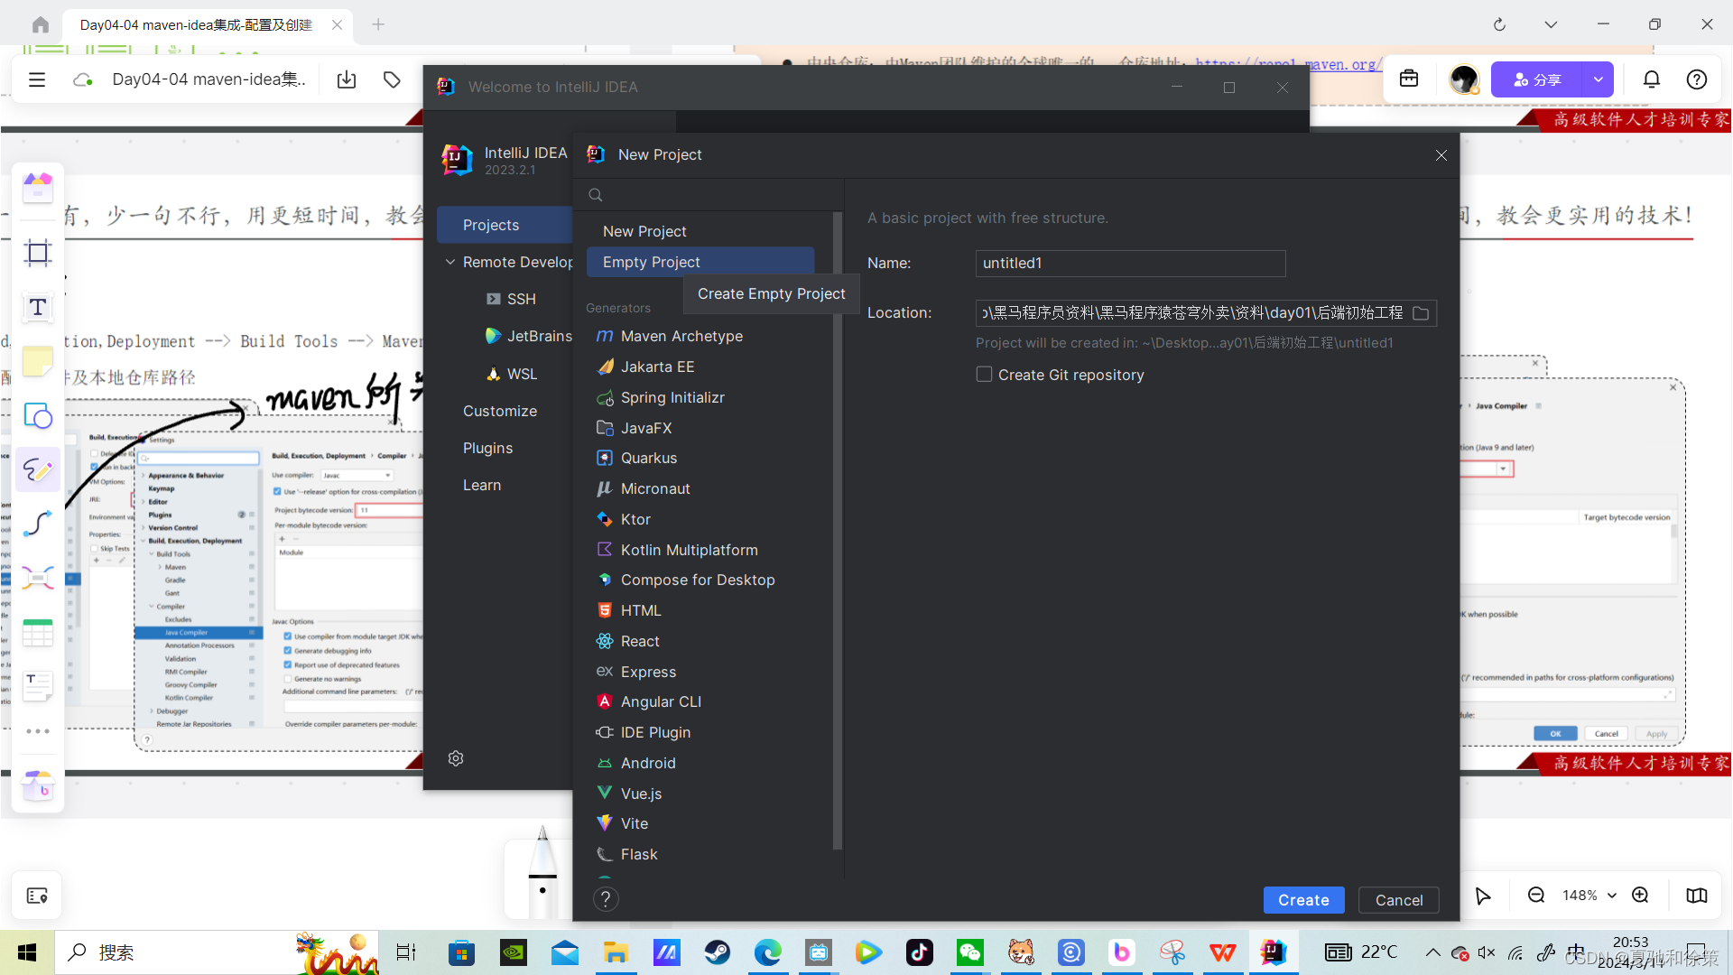Zoom out the document
This screenshot has height=975, width=1733.
1536,896
